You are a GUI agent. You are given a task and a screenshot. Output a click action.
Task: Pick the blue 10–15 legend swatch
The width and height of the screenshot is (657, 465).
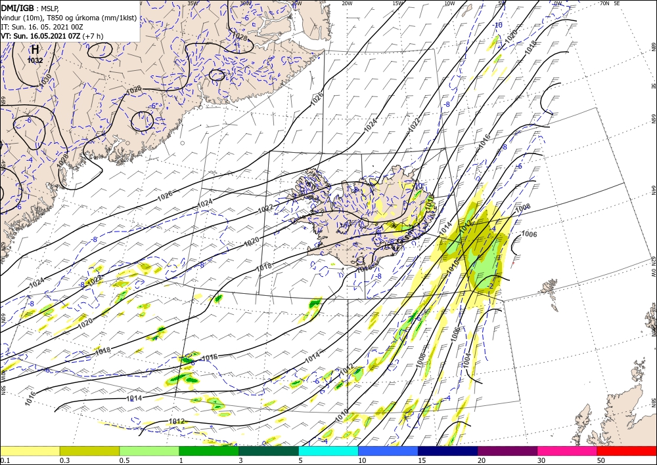coord(388,451)
